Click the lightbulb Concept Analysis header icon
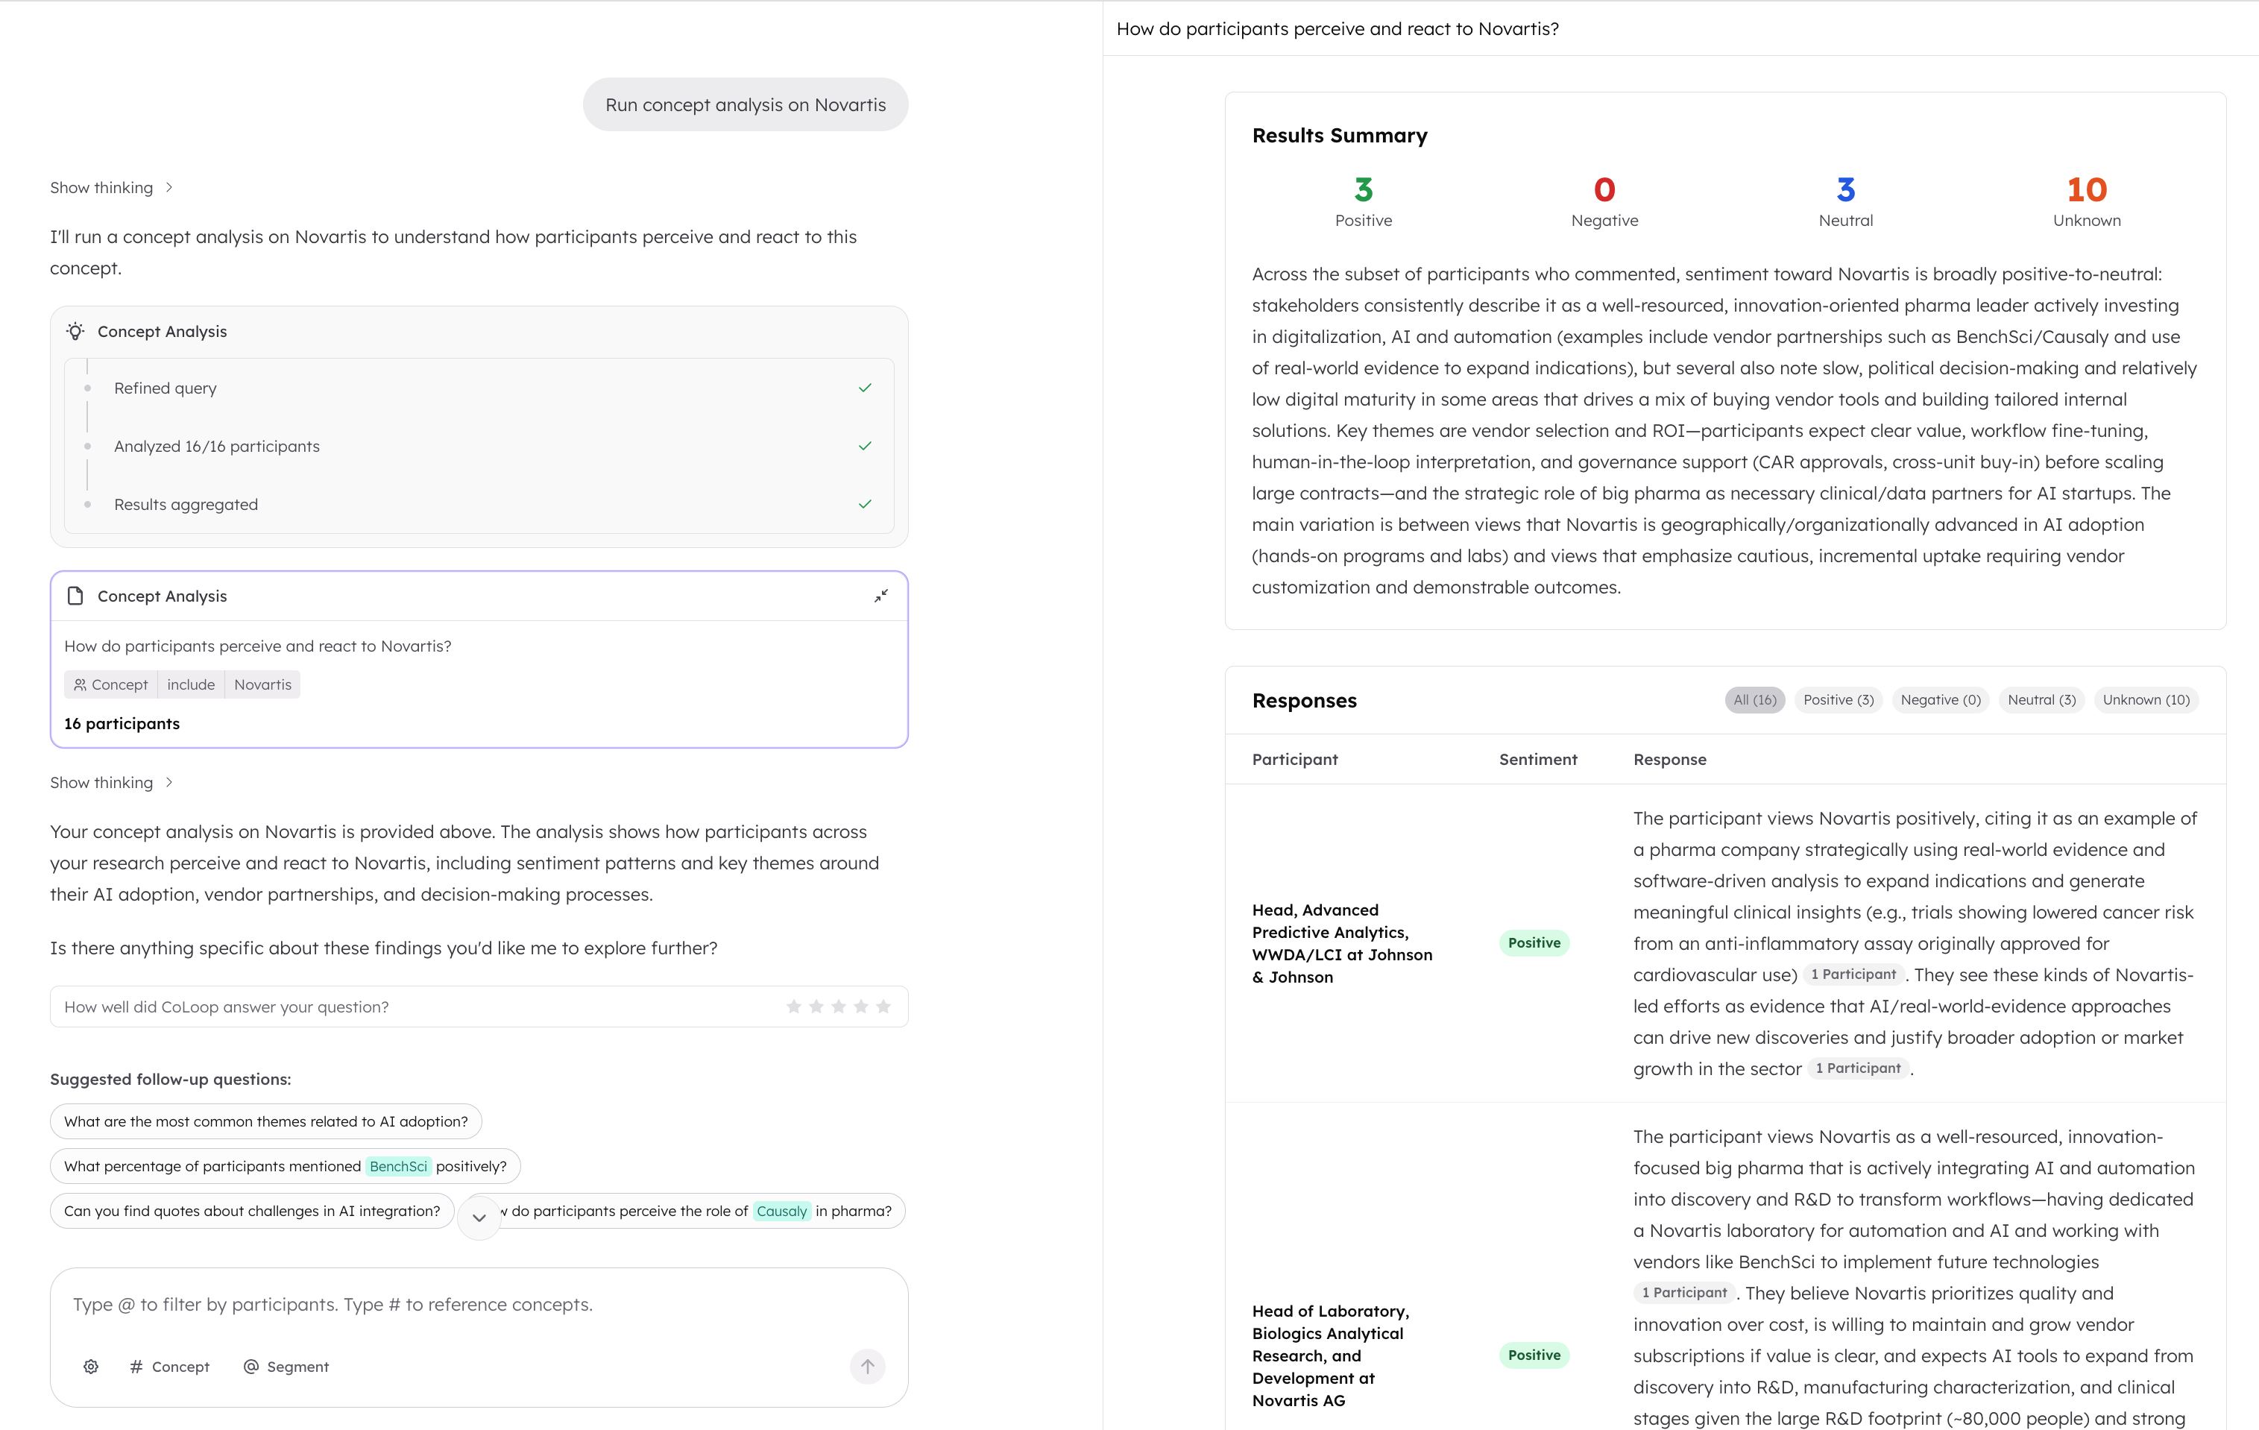2259x1430 pixels. pos(76,331)
